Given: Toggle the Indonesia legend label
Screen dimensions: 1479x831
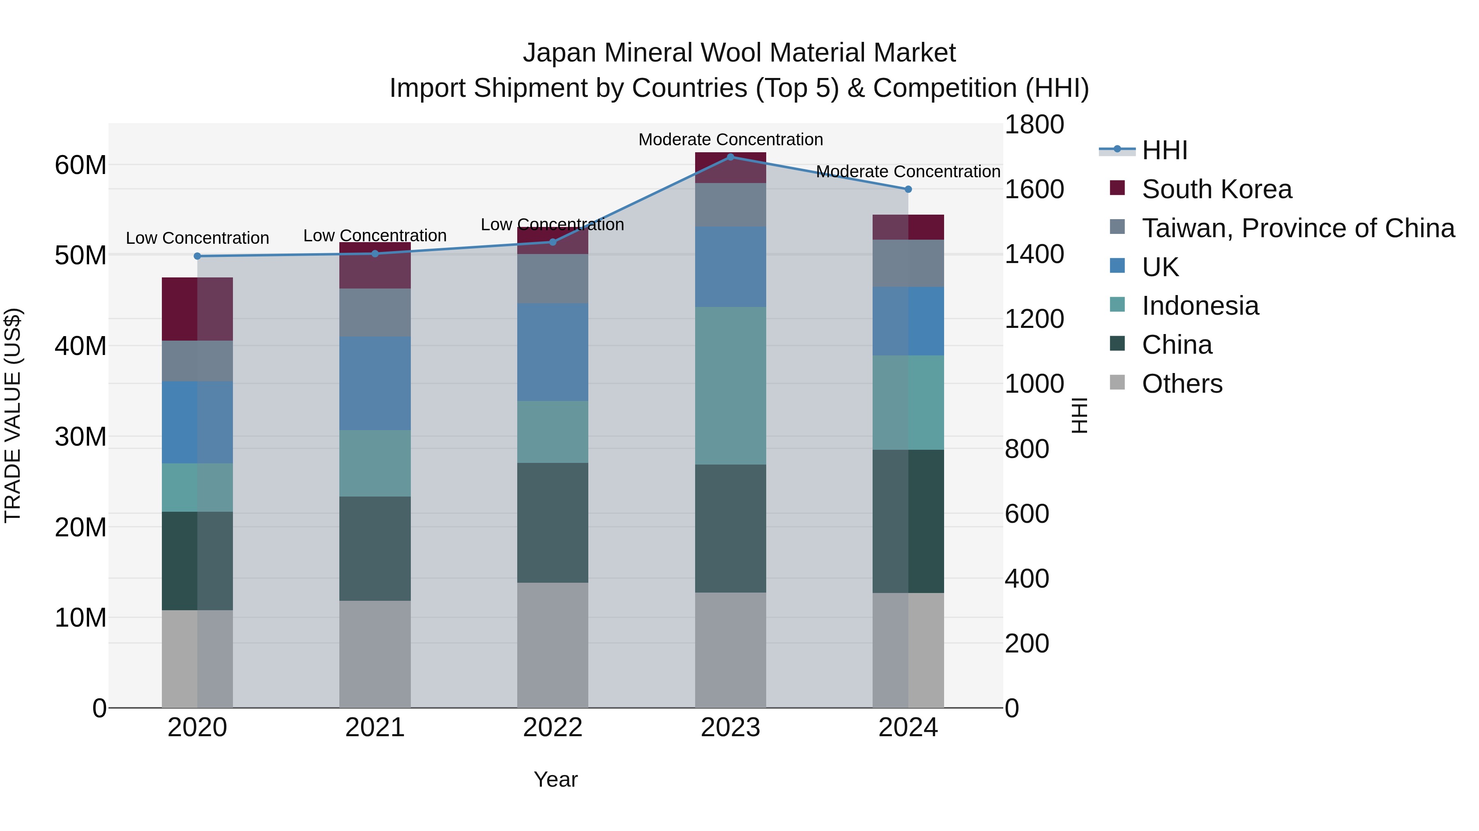Looking at the screenshot, I should click(x=1200, y=306).
